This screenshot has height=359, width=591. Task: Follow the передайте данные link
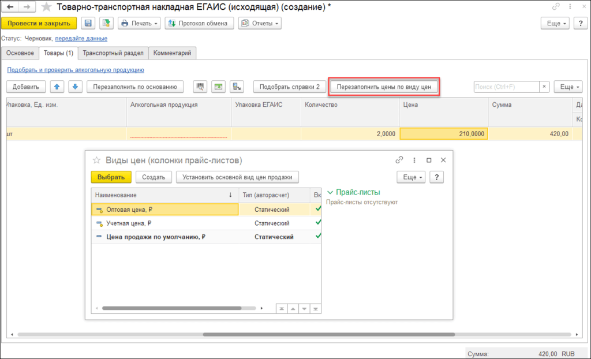point(81,39)
